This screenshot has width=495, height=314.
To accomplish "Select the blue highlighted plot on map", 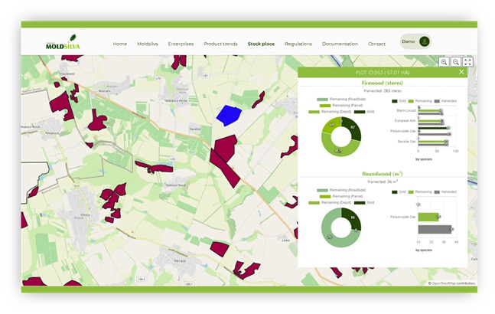I will point(229,116).
